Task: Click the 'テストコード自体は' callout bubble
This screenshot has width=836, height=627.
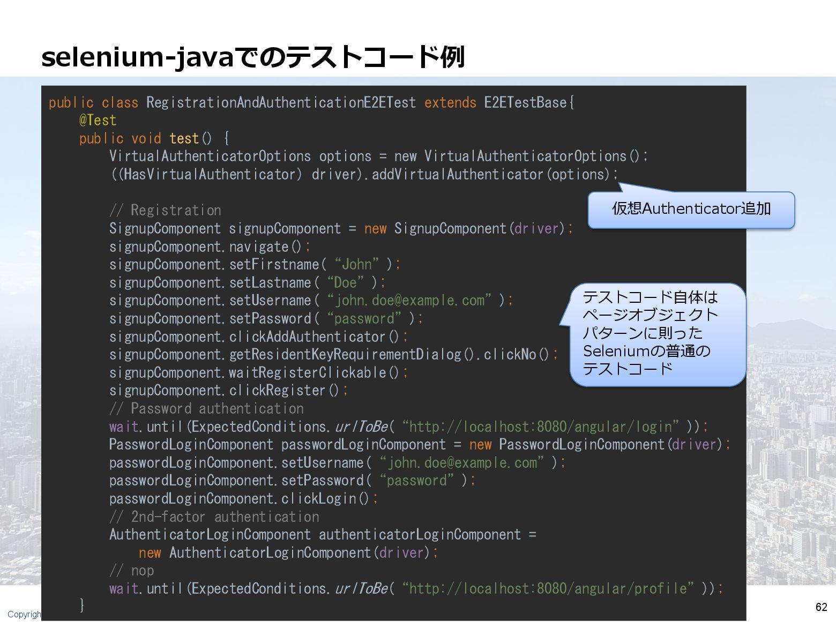Action: [658, 335]
